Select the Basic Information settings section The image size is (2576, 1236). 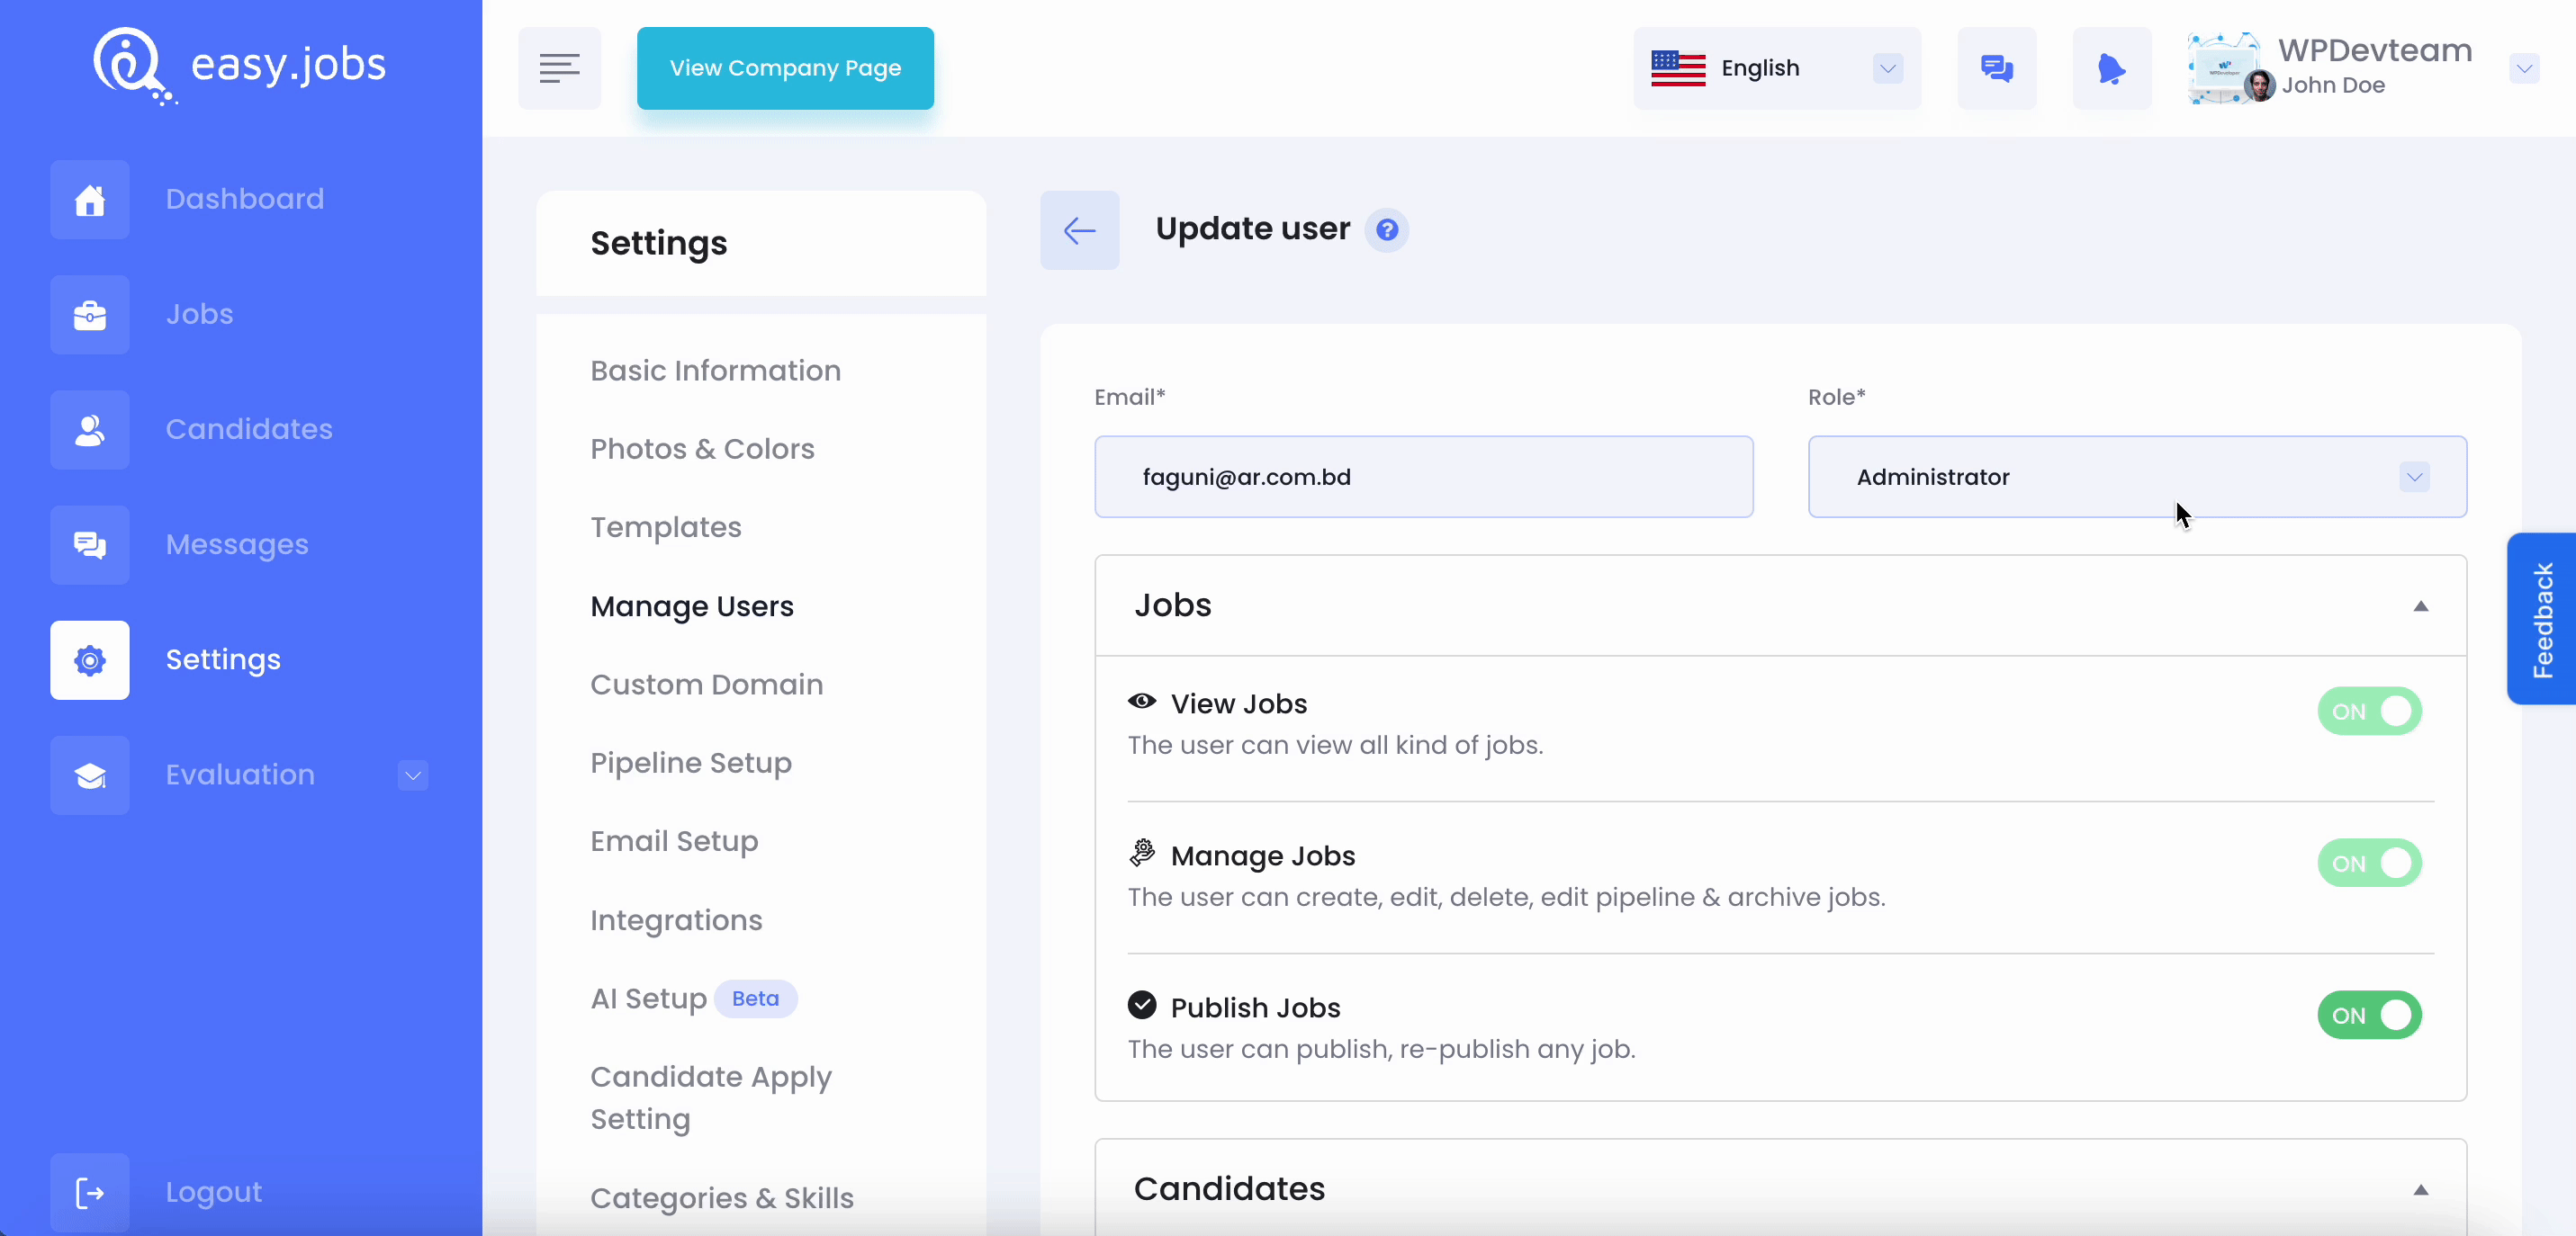[x=715, y=370]
